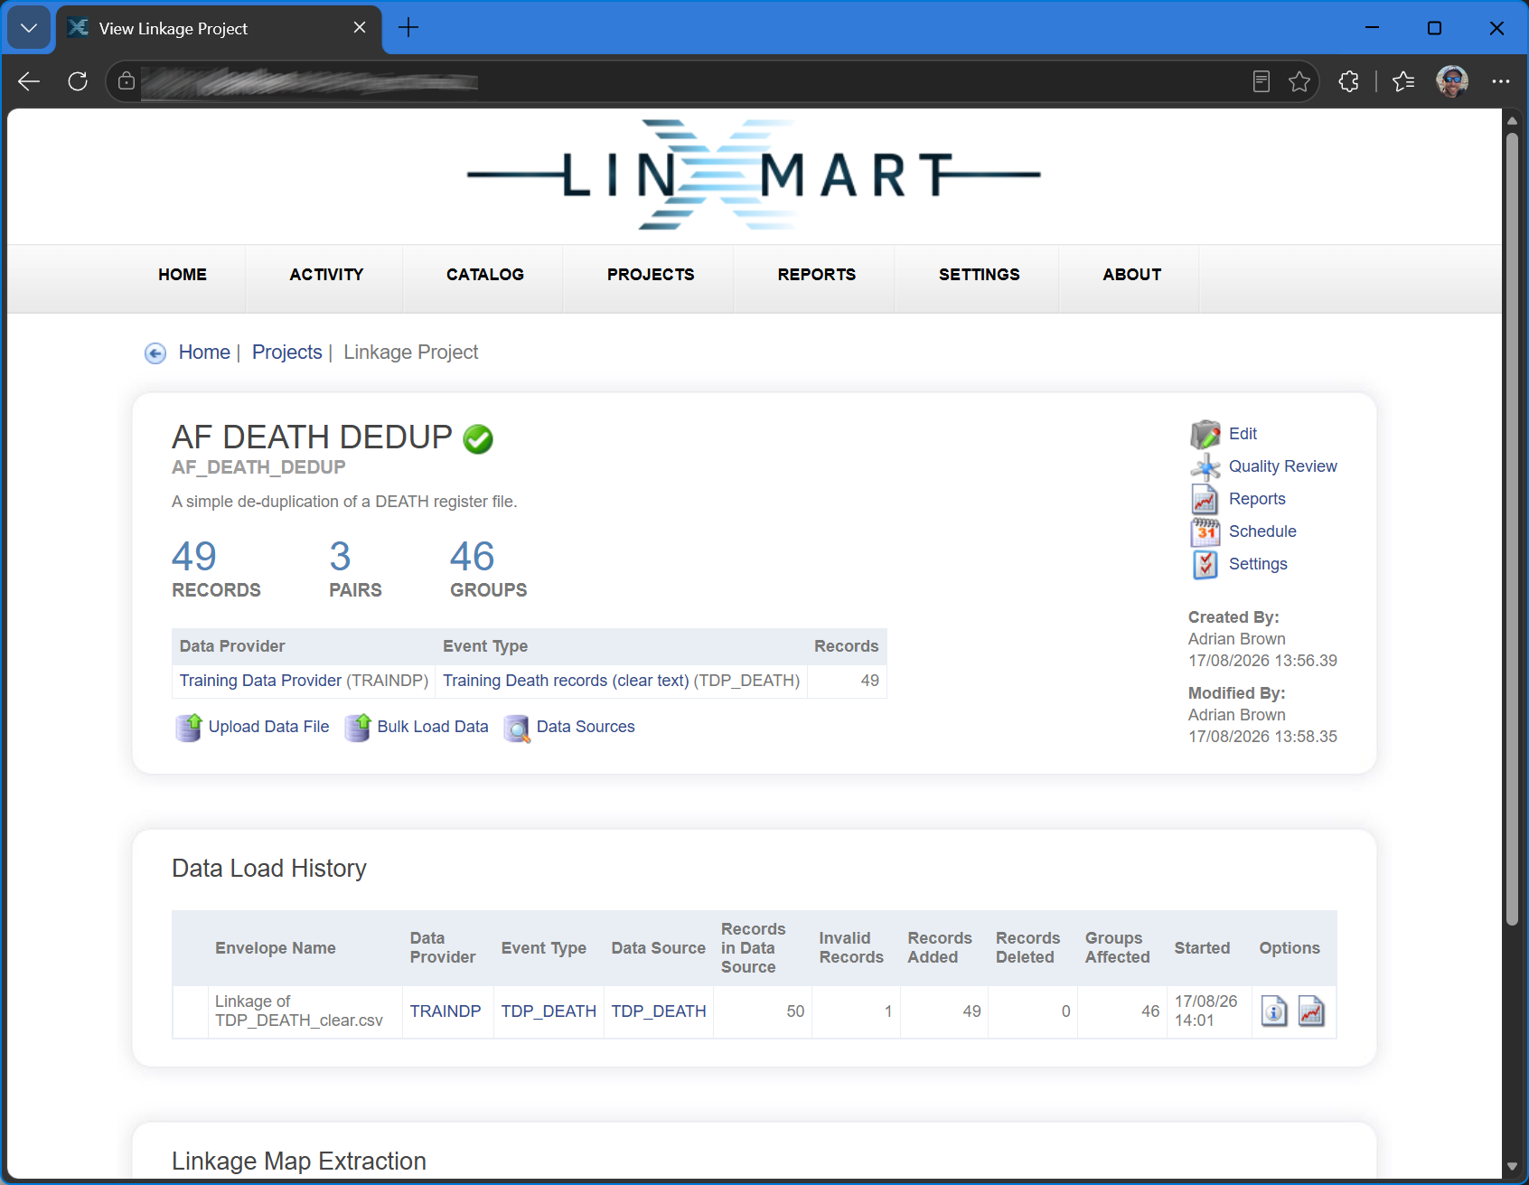Open the Schedule link
The height and width of the screenshot is (1185, 1529).
tap(1262, 531)
